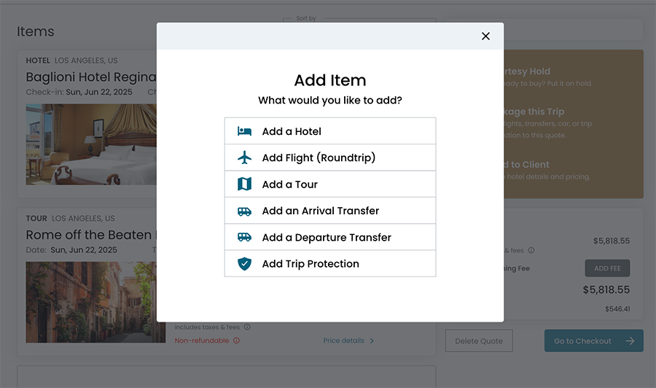Pick Add a Departure Transfer text
The width and height of the screenshot is (656, 388).
pos(327,237)
